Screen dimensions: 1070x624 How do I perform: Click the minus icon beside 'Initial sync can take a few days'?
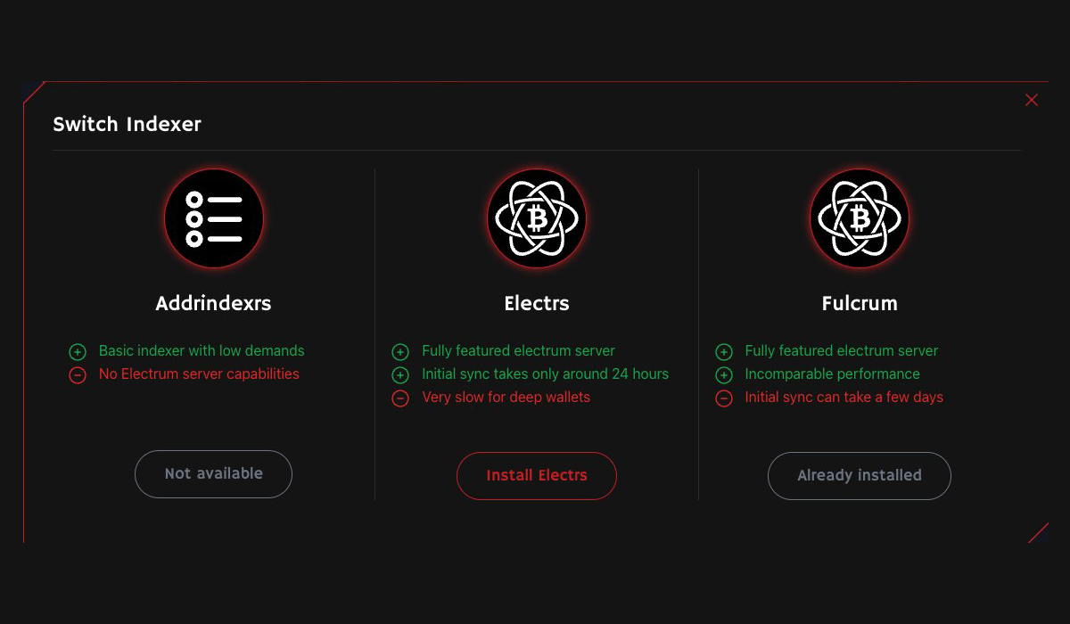(723, 398)
